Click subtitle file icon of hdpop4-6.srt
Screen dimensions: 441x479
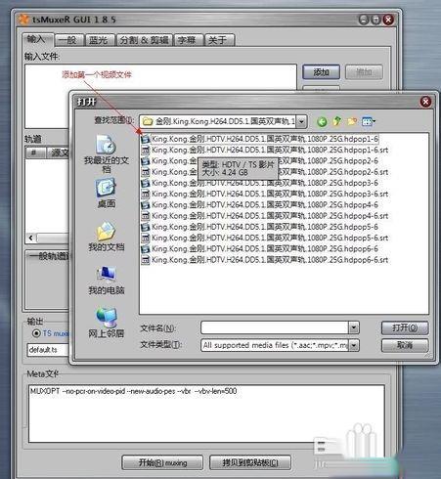[x=146, y=216]
